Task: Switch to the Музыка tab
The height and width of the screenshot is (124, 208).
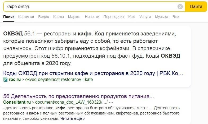Action: click(x=162, y=17)
